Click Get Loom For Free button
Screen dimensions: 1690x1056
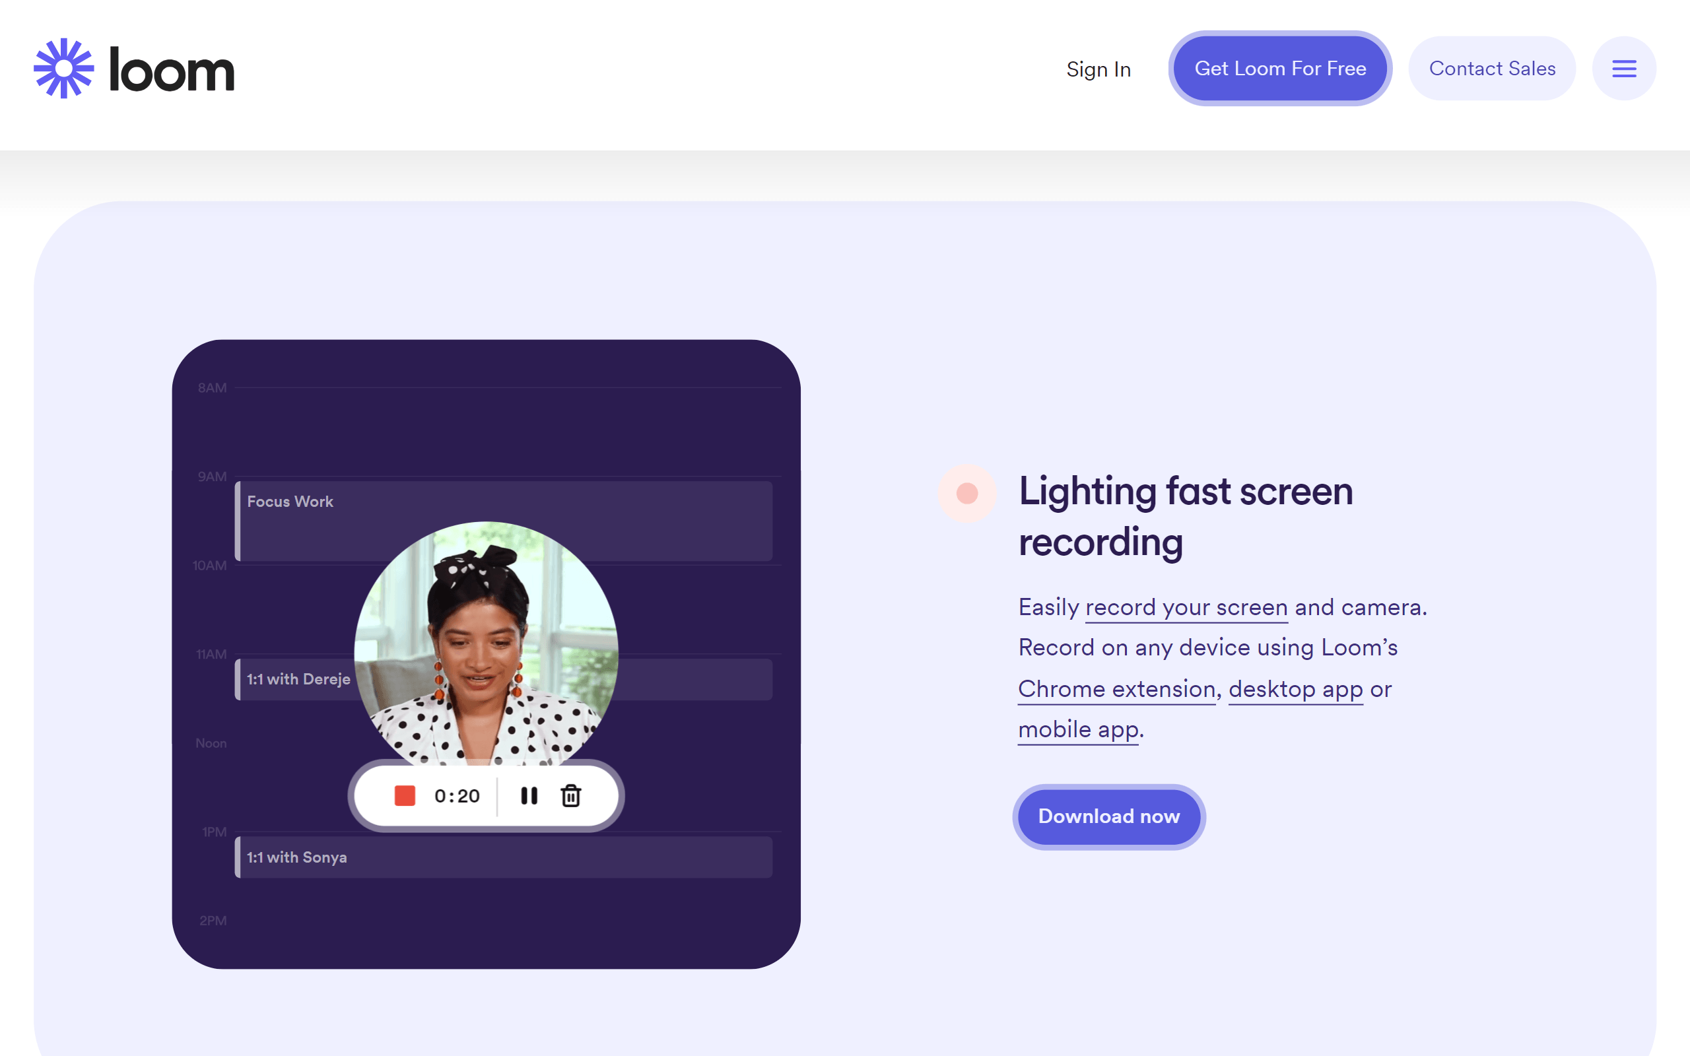point(1280,69)
